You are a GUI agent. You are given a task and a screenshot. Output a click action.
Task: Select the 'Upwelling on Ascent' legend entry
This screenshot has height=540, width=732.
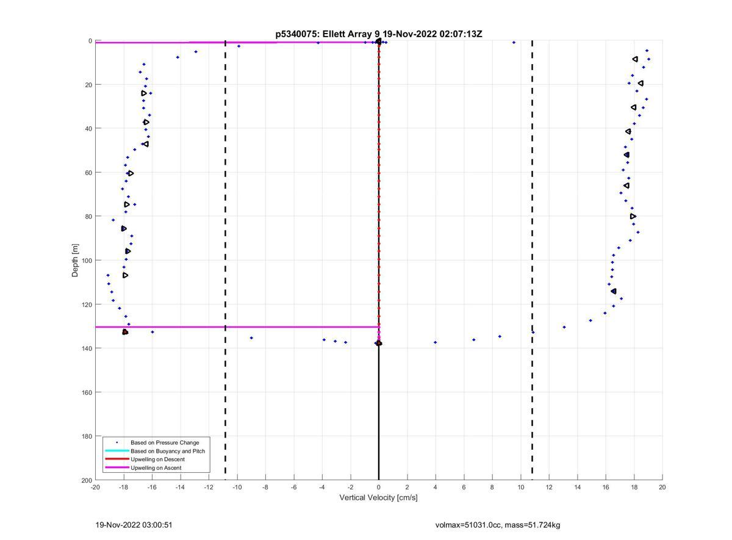(x=156, y=468)
